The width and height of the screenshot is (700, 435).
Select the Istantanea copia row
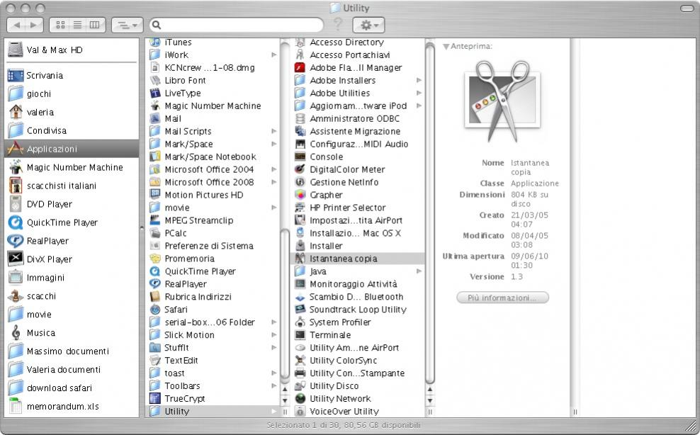coord(358,259)
